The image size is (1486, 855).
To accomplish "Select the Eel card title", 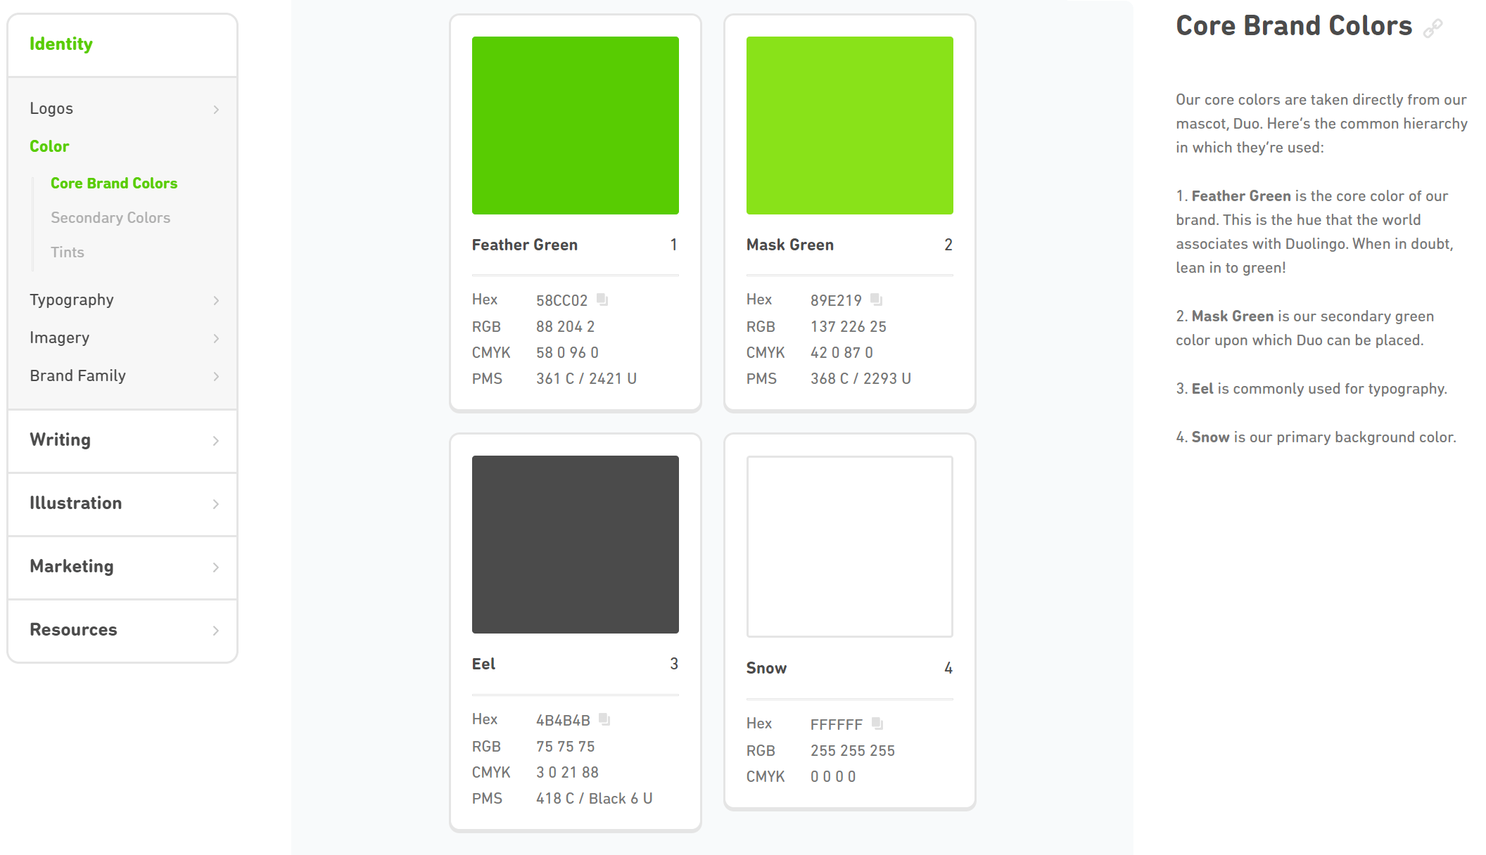I will click(484, 664).
